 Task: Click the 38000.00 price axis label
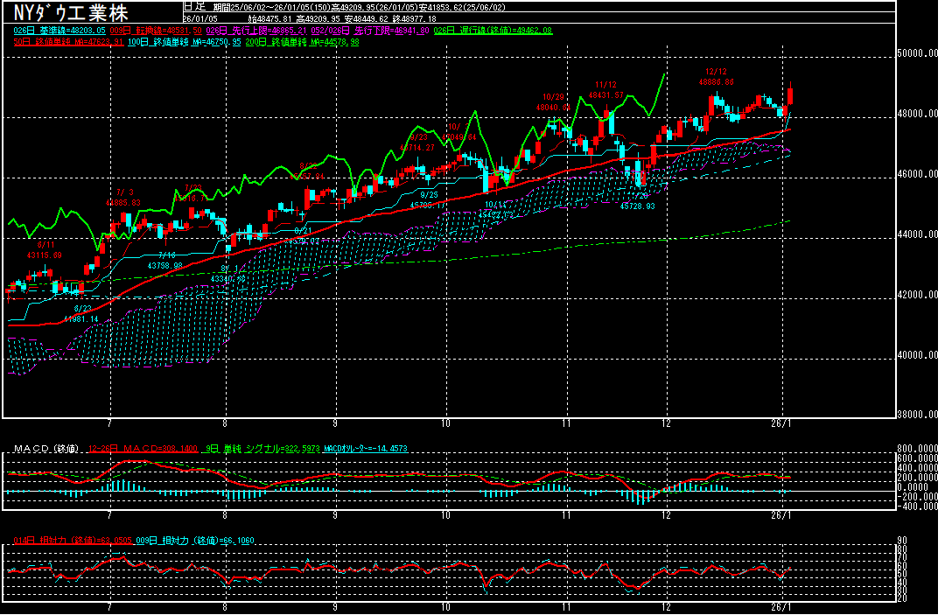tap(923, 416)
